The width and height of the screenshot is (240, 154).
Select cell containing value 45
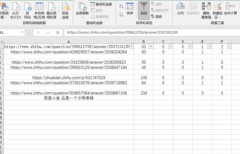tap(144, 67)
